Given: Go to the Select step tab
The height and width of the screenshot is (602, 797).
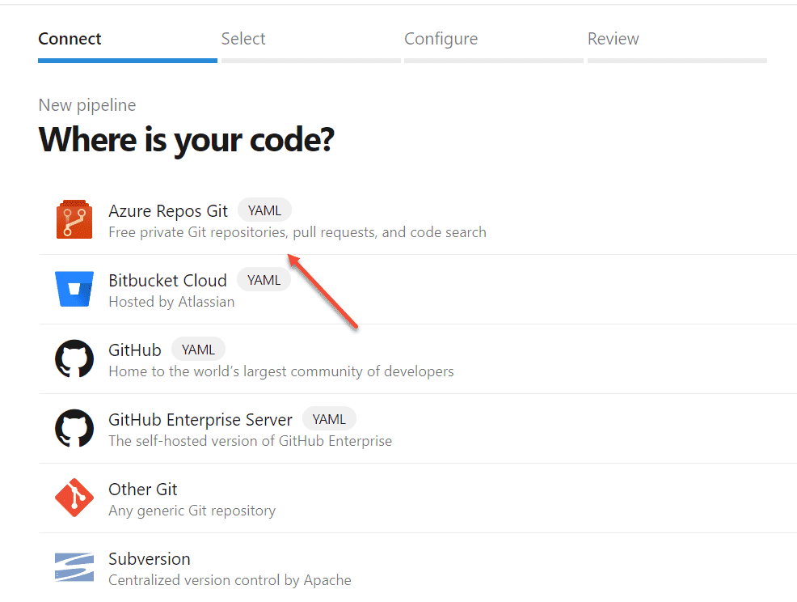Looking at the screenshot, I should (310, 45).
